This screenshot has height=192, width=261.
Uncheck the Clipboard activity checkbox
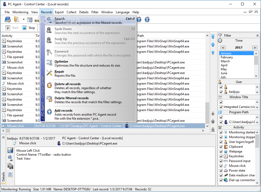coord(221,147)
